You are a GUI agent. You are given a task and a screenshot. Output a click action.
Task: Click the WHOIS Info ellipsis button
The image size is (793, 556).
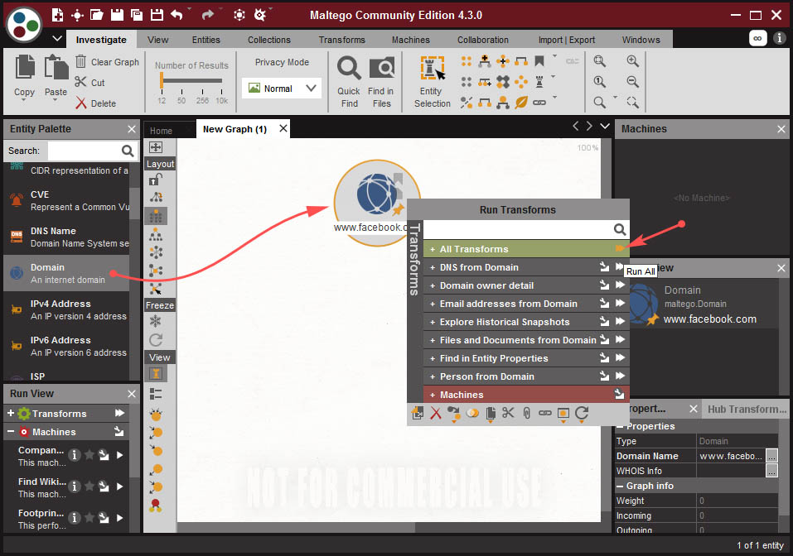771,471
